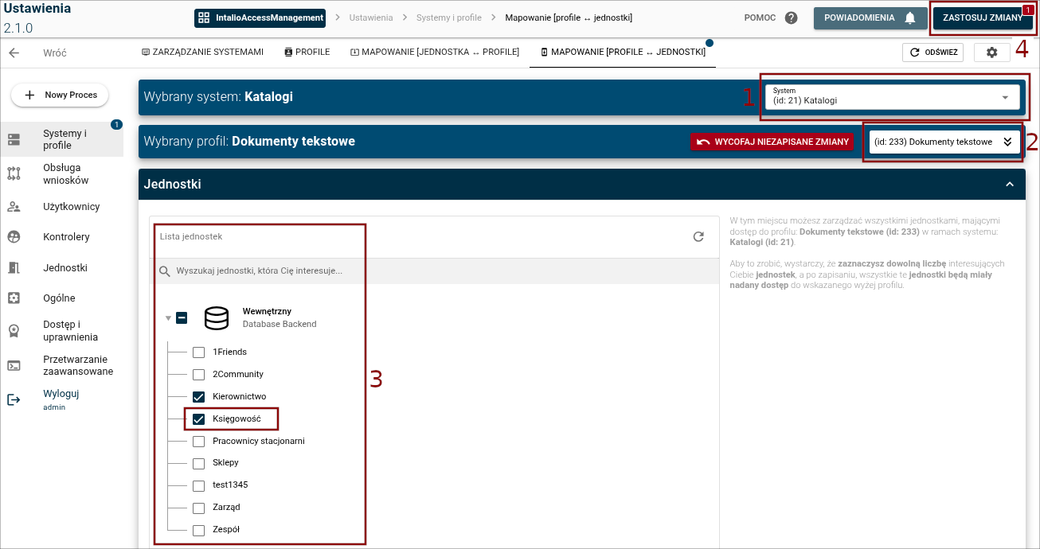The height and width of the screenshot is (549, 1040).
Task: Click the Wróć link
Action: [x=55, y=53]
